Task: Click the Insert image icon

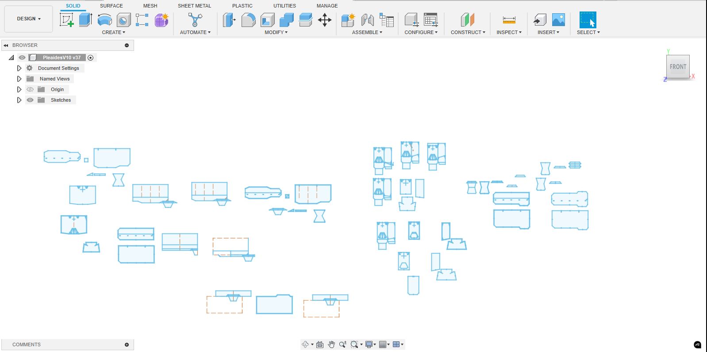Action: [x=558, y=20]
